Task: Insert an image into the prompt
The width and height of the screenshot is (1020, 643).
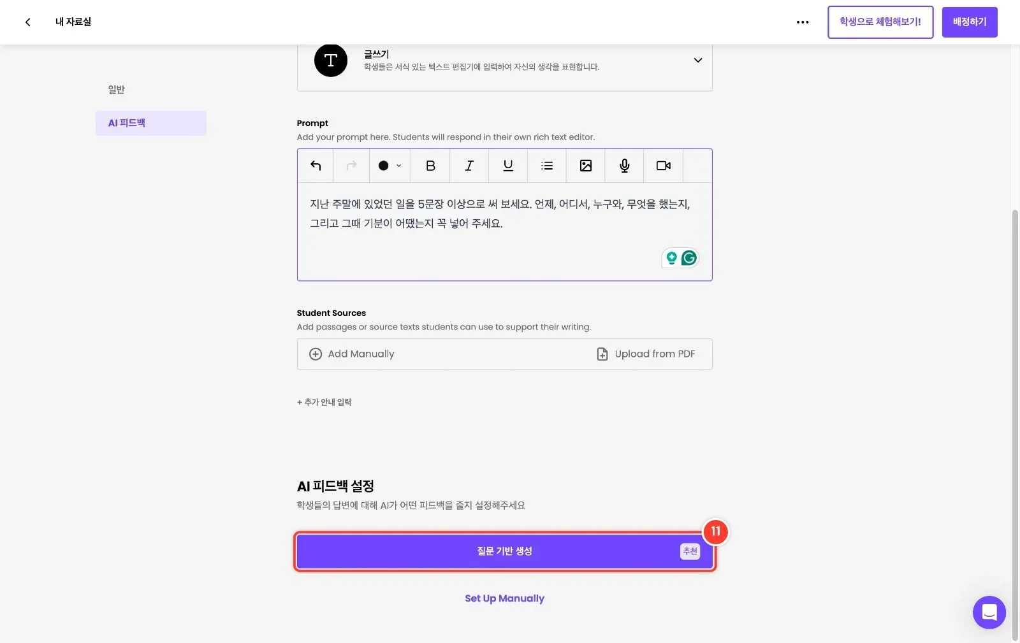Action: [x=586, y=166]
